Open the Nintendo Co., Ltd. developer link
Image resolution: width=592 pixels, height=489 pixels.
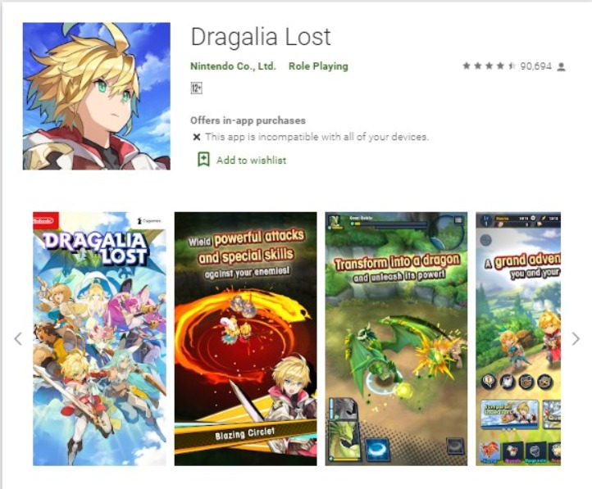[233, 66]
